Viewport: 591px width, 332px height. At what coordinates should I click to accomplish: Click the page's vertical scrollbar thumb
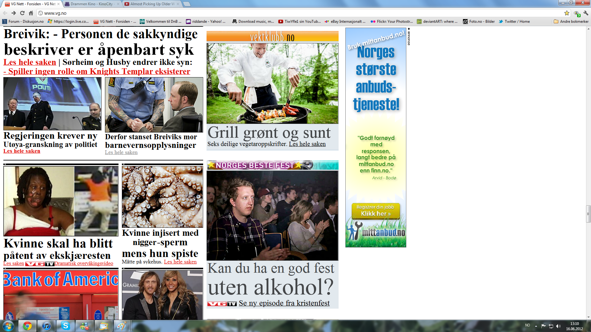tap(588, 214)
